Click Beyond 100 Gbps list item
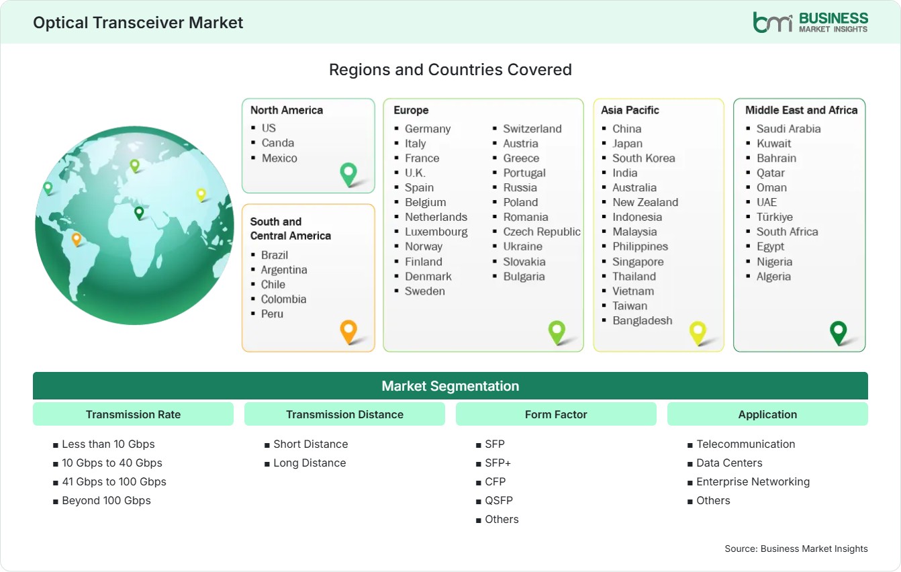 pos(106,500)
